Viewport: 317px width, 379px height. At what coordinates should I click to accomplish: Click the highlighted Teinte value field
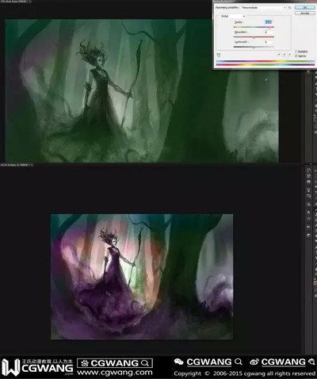pos(269,22)
